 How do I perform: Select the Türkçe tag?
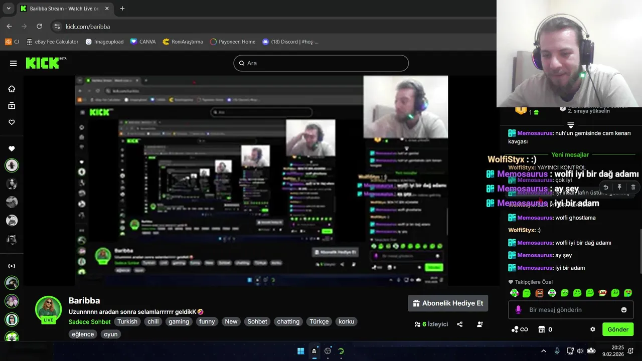pyautogui.click(x=319, y=322)
